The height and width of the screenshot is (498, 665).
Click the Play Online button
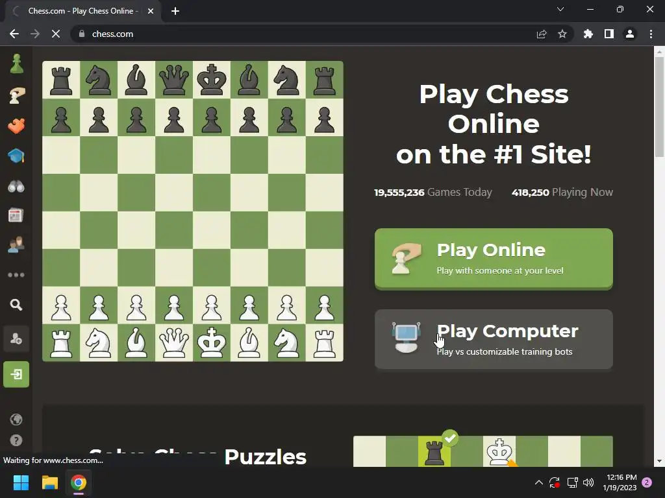(494, 259)
